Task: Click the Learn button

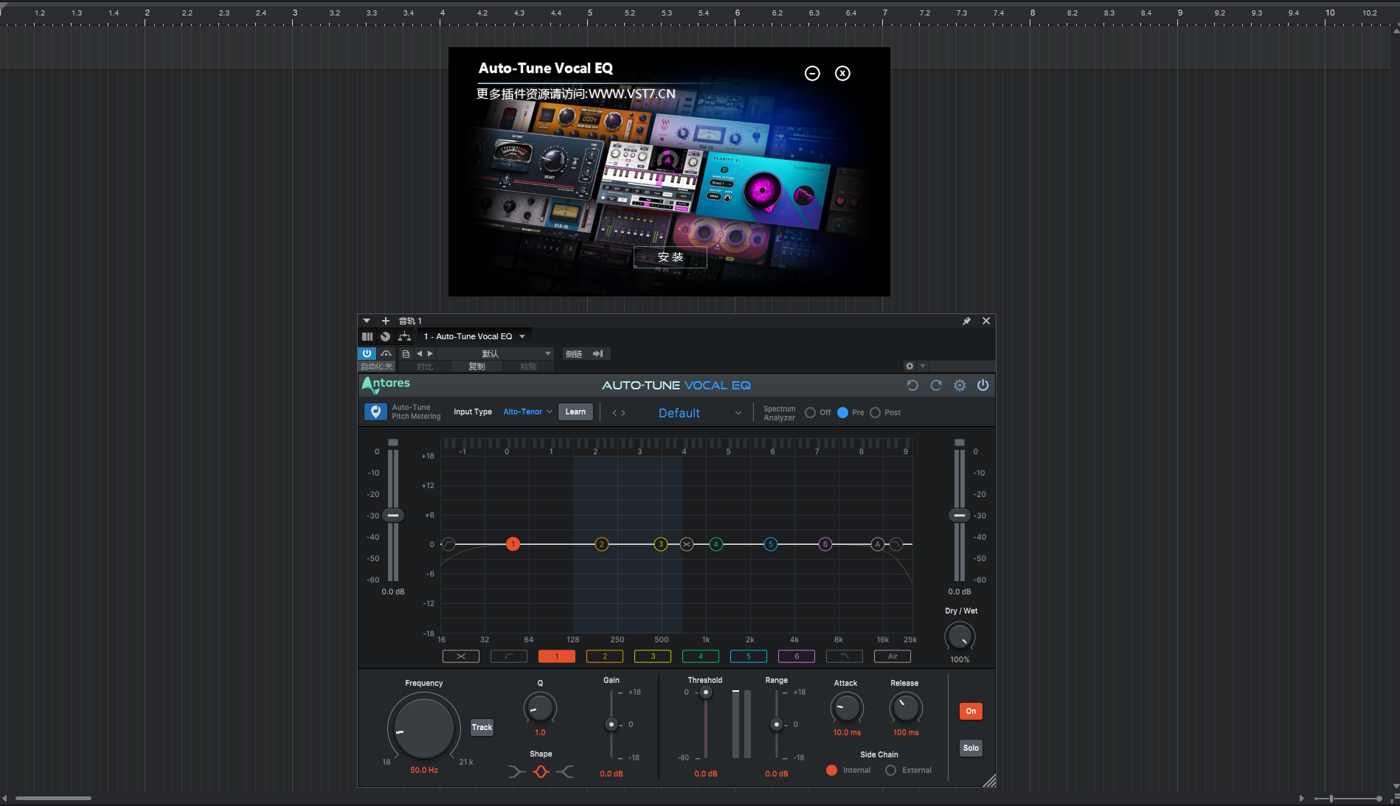Action: click(x=575, y=411)
